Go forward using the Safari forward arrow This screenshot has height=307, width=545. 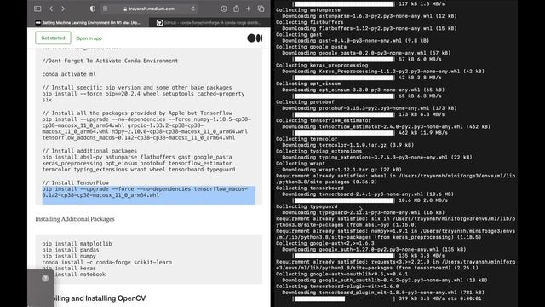[63, 9]
